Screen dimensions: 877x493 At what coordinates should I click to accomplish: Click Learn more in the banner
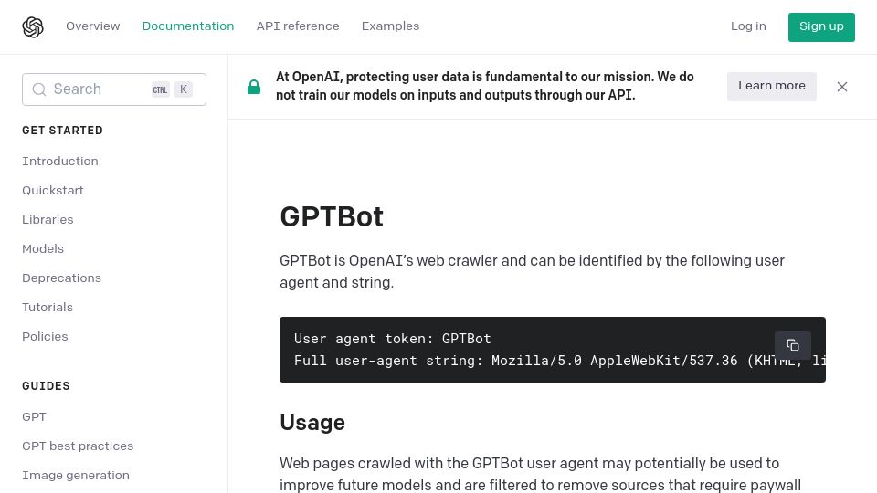[772, 86]
